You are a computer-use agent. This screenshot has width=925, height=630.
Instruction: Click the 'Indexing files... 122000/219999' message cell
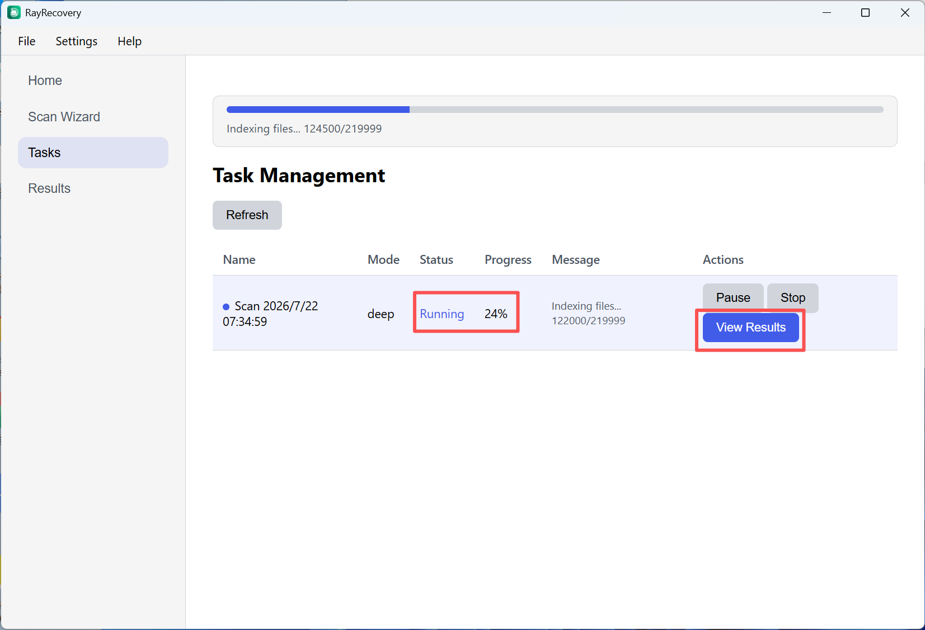(x=588, y=314)
